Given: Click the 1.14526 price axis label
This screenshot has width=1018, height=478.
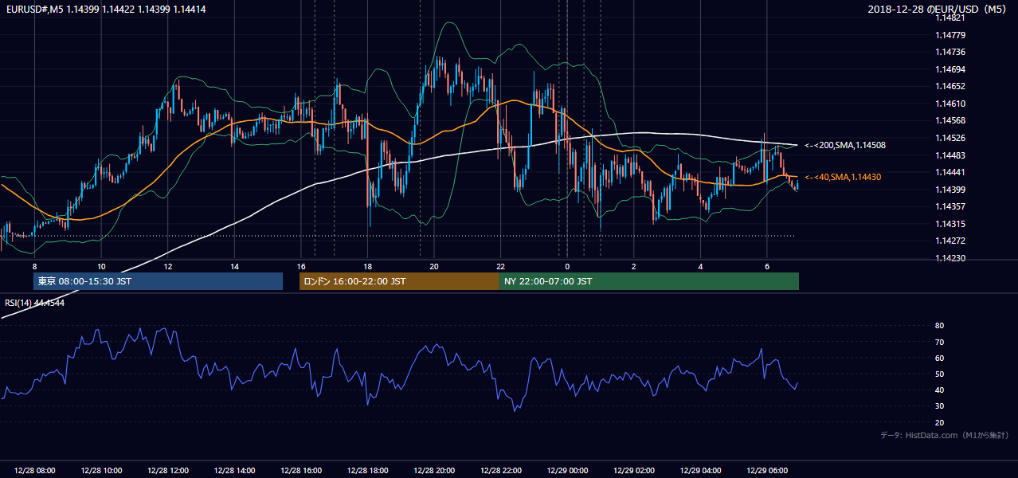Looking at the screenshot, I should coord(949,138).
